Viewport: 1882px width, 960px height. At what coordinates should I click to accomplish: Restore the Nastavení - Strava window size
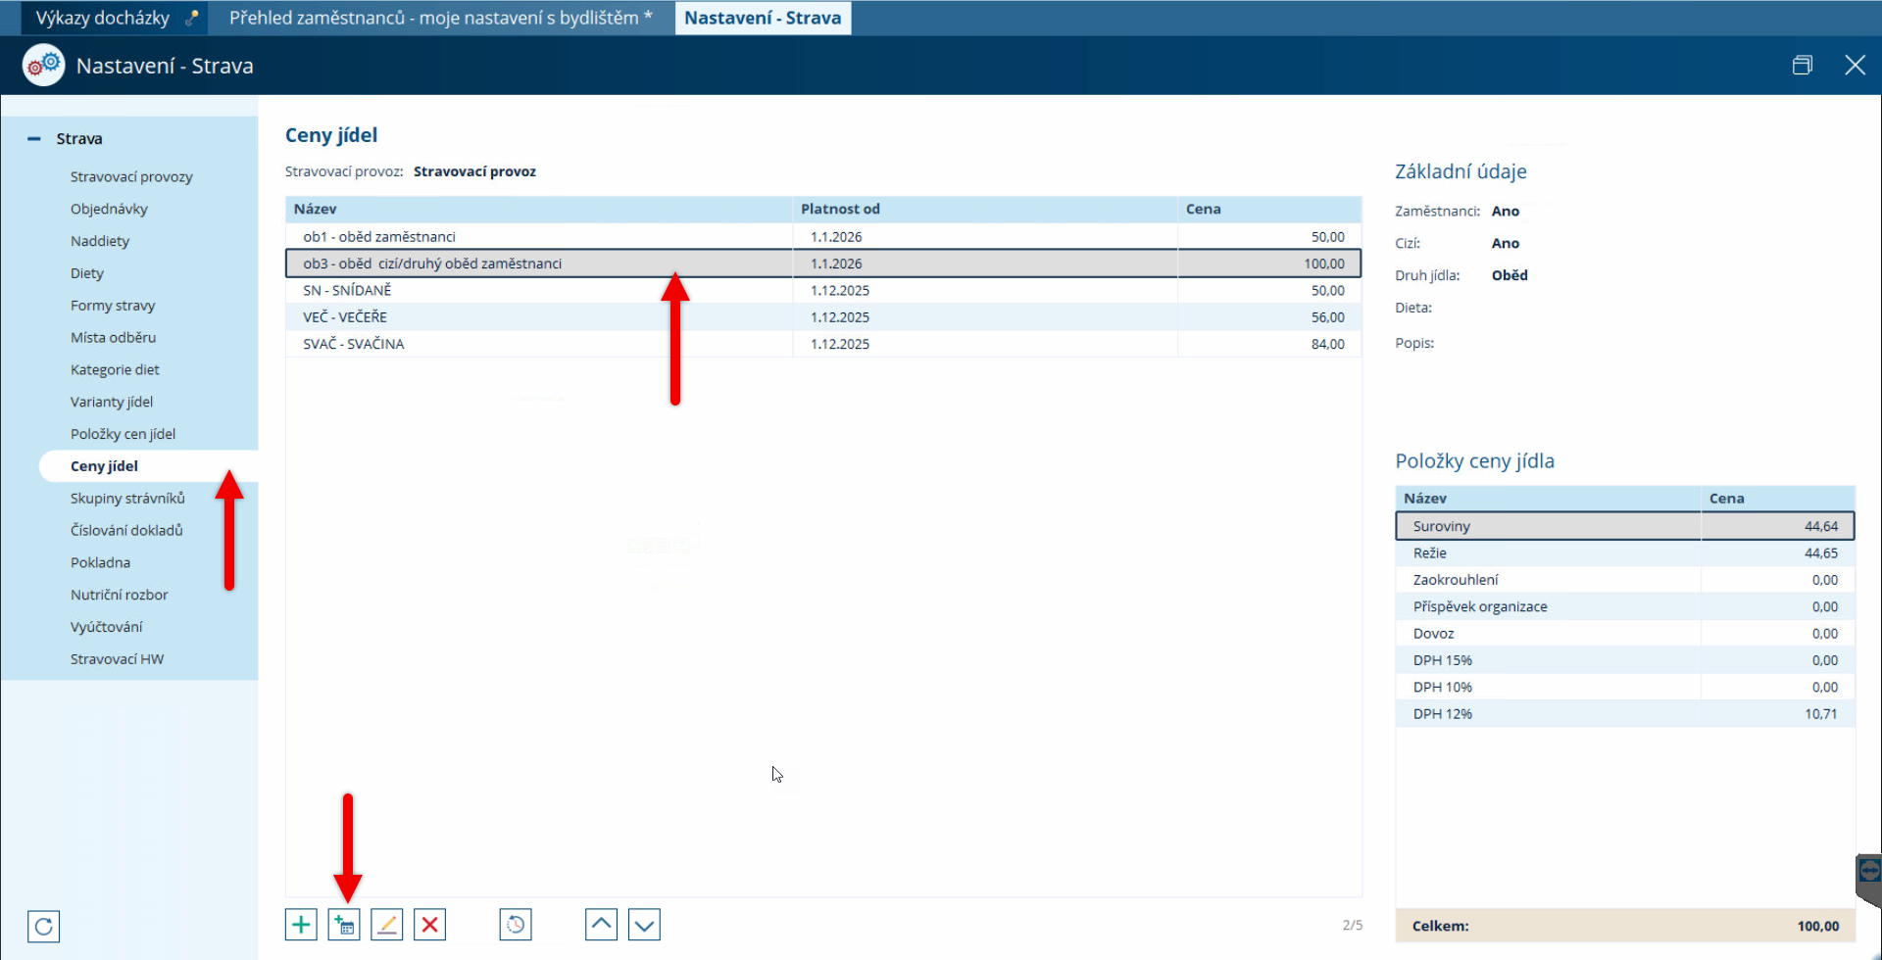1802,66
